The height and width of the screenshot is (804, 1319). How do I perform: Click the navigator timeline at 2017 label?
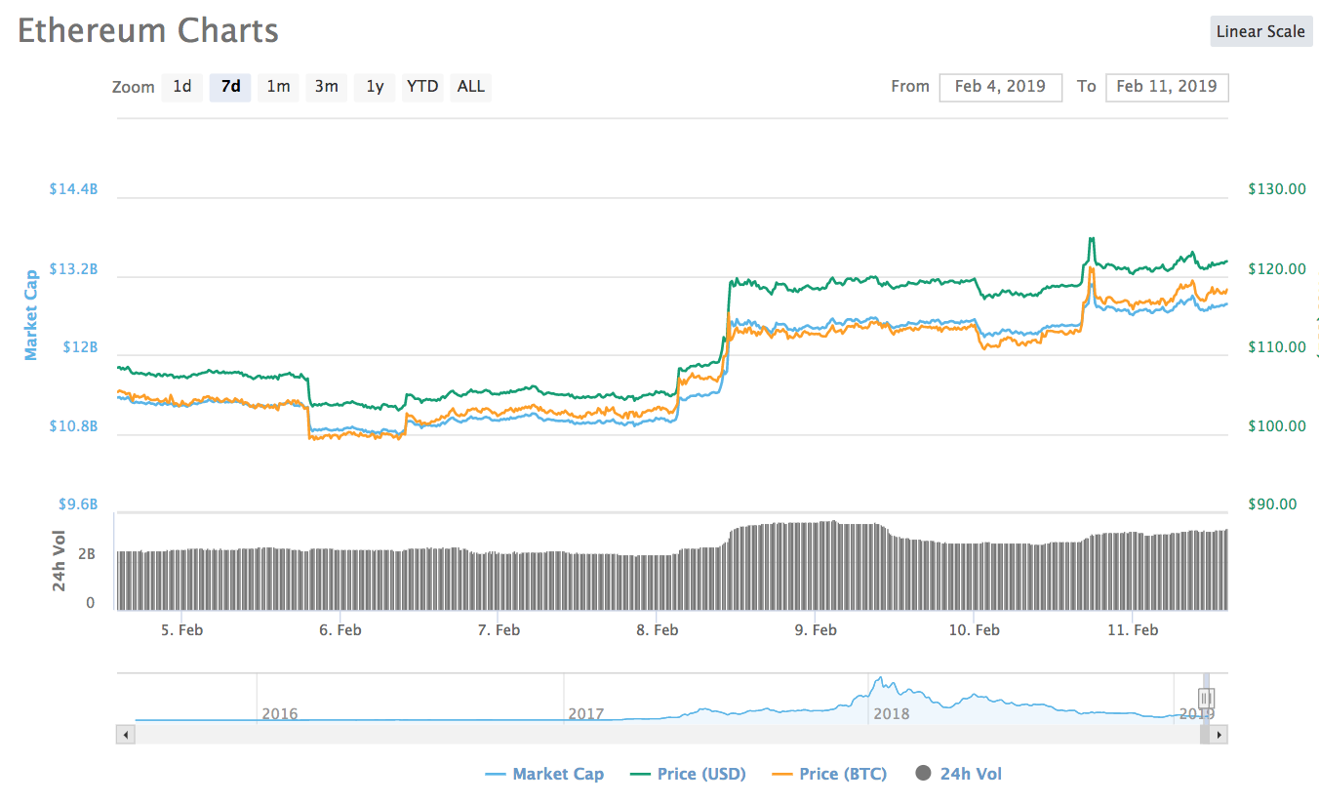click(585, 713)
